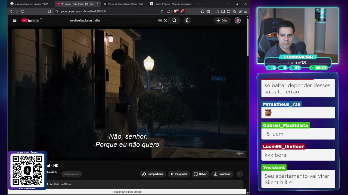This screenshot has height=195, width=348.
Task: Click the streamer webcam overlay
Action: coord(298,36)
